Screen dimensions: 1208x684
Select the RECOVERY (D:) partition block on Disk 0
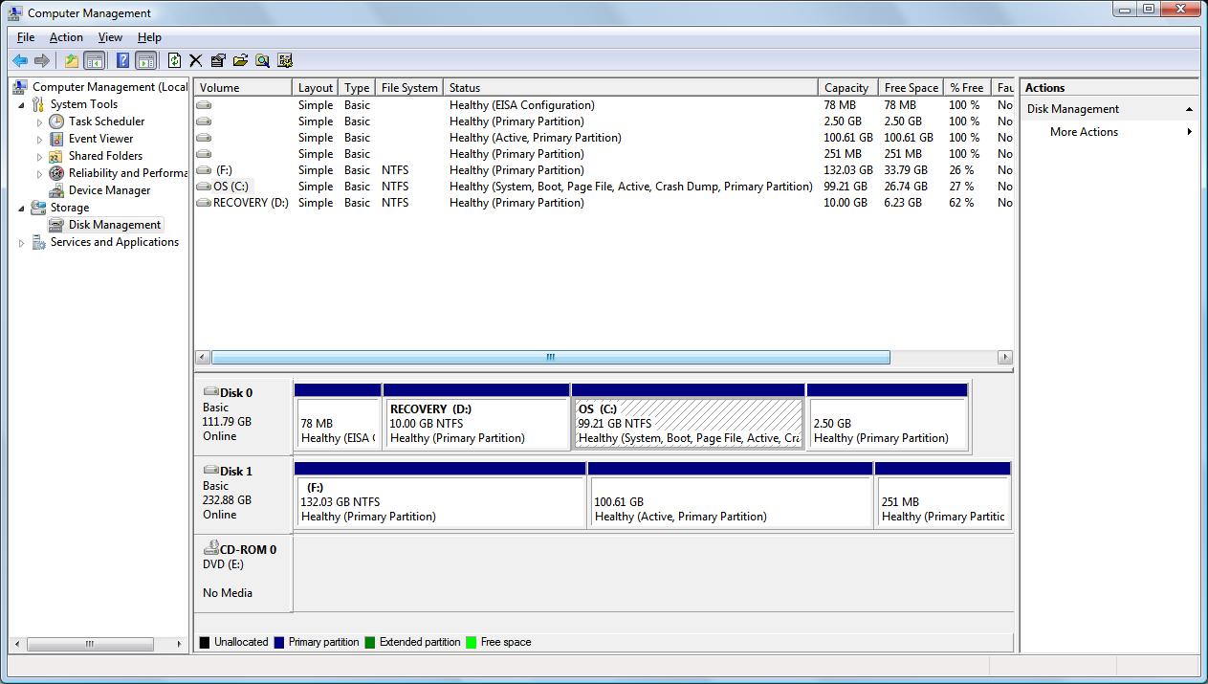[x=476, y=417]
